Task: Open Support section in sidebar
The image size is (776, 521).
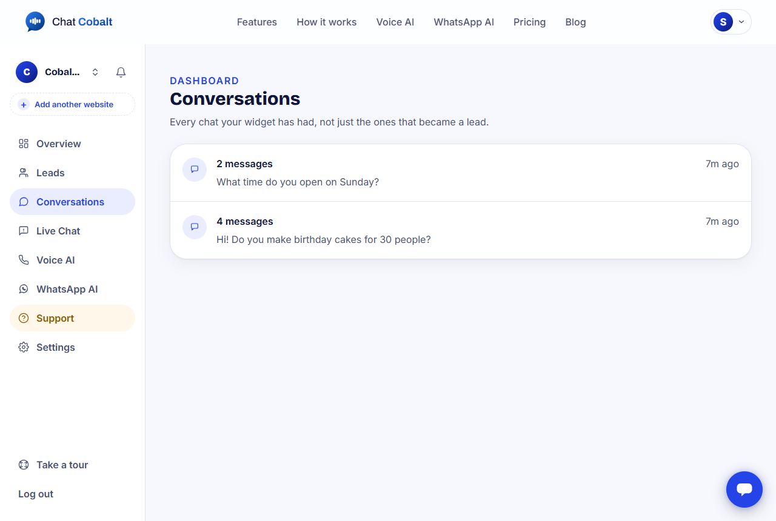Action: coord(72,318)
